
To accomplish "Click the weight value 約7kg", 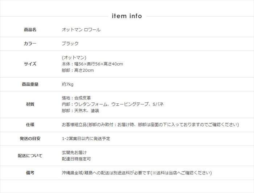I will point(68,84).
